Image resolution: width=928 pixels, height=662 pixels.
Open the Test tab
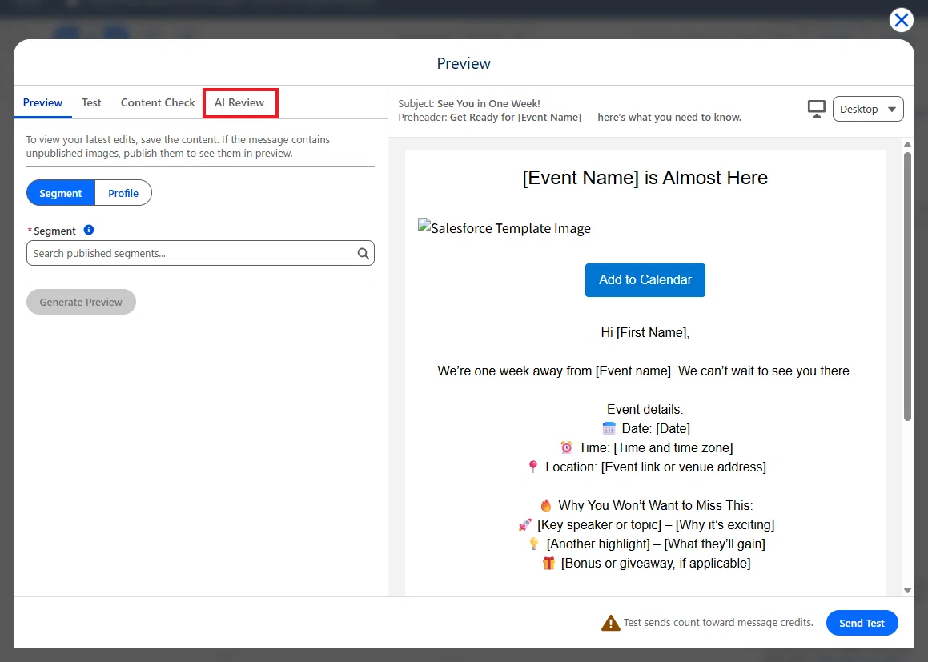click(x=91, y=102)
